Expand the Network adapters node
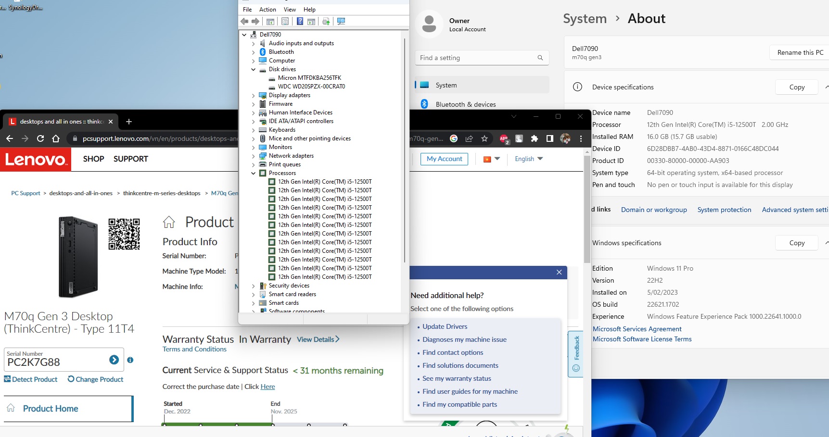Screen dimensions: 829x437 coord(254,156)
